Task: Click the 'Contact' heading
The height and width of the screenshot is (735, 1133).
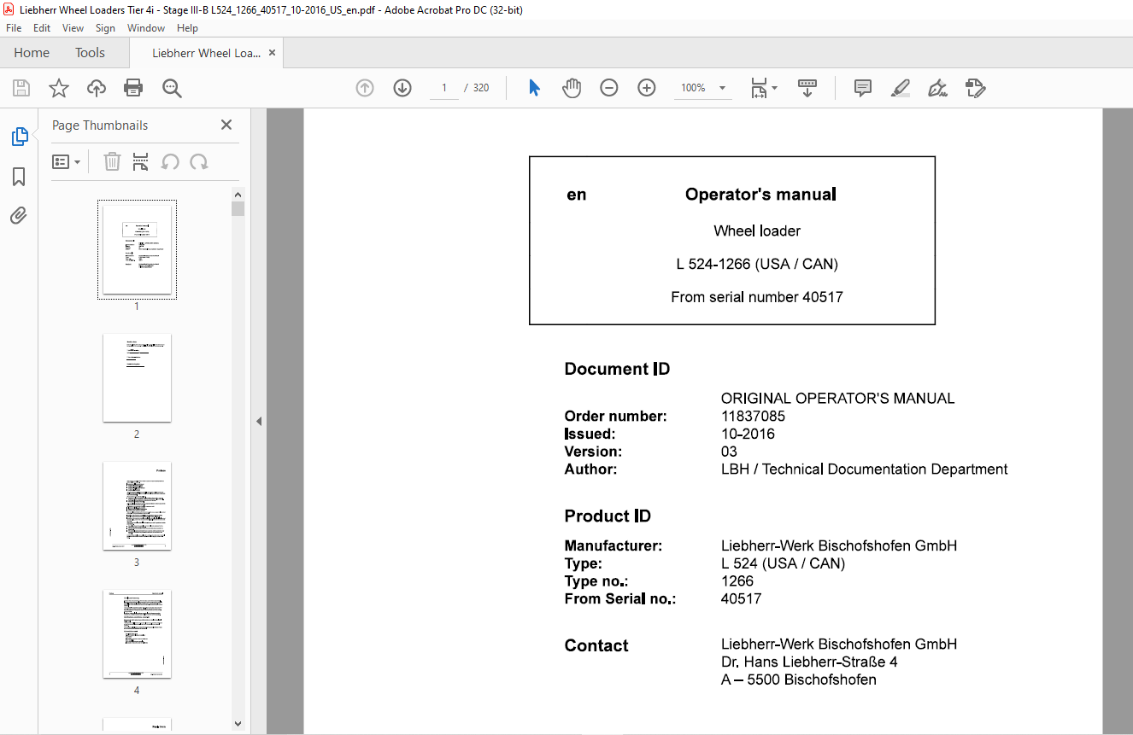Action: point(596,645)
